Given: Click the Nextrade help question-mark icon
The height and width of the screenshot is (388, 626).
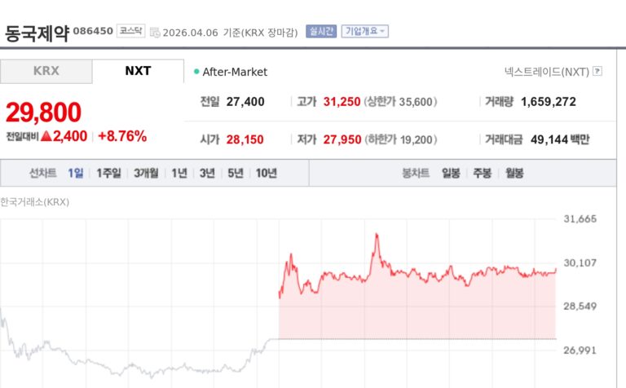Looking at the screenshot, I should click(x=597, y=71).
